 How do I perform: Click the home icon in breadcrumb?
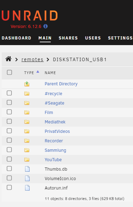point(8,59)
